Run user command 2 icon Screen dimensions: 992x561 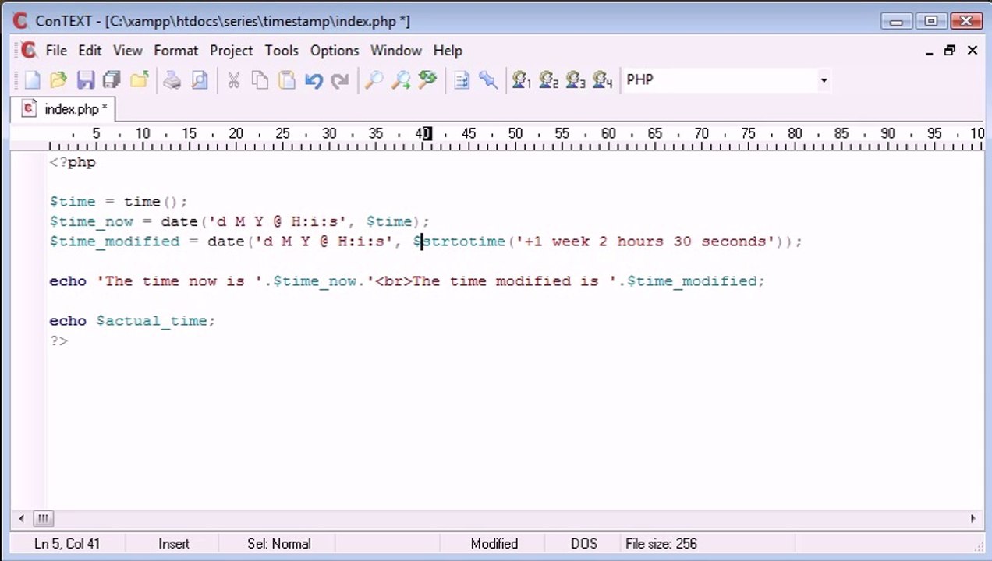(548, 79)
